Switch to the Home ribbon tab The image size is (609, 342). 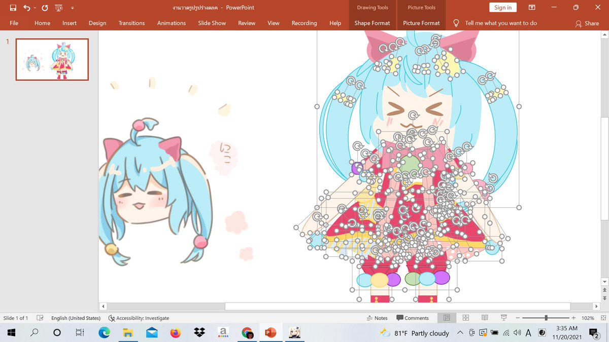[x=42, y=23]
